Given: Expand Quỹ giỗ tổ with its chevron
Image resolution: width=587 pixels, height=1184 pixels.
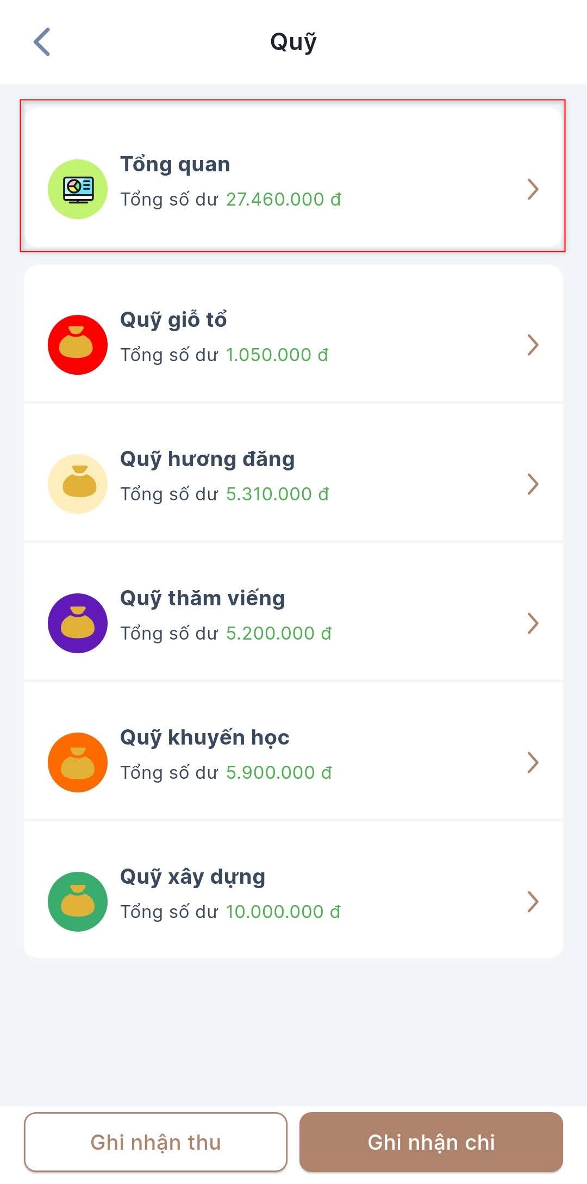Looking at the screenshot, I should pos(533,345).
